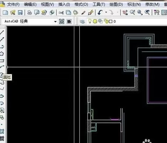Select the Spline tool

click(2, 89)
